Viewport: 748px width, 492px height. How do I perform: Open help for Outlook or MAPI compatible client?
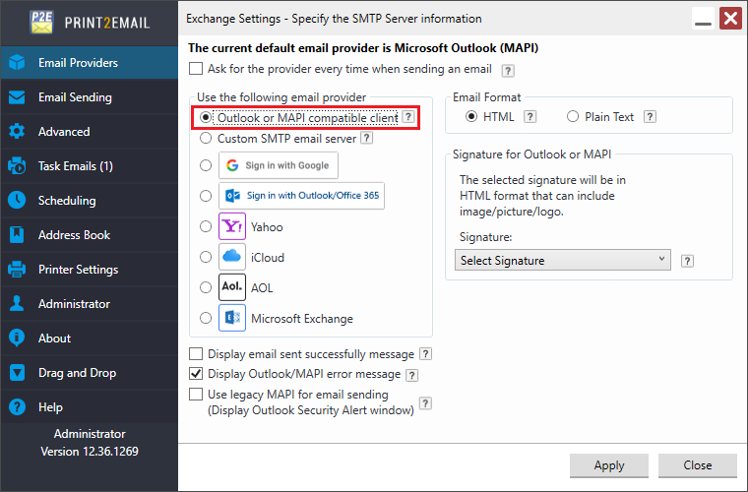pos(407,117)
